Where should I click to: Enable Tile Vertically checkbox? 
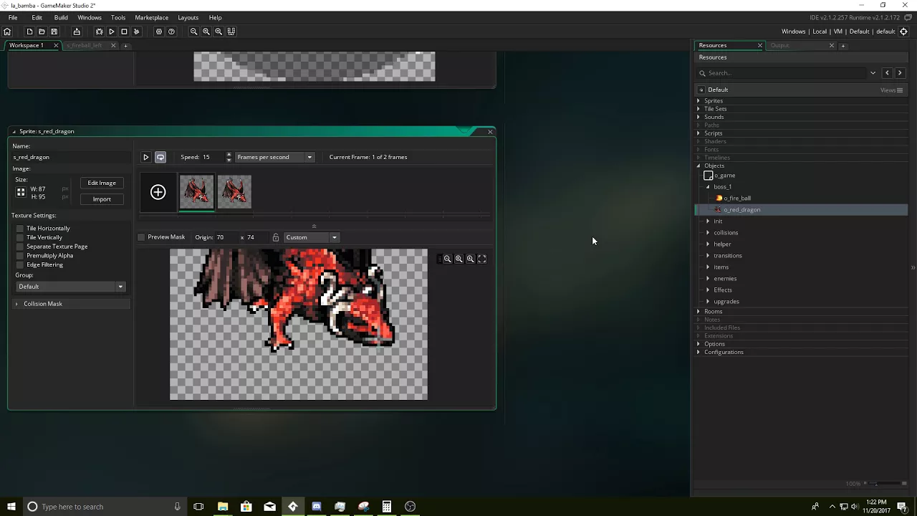click(20, 237)
